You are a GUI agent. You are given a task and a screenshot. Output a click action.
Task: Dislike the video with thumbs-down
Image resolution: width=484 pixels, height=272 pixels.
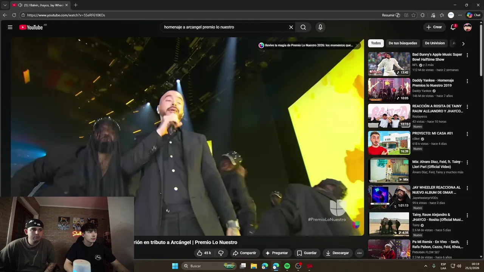click(x=221, y=253)
